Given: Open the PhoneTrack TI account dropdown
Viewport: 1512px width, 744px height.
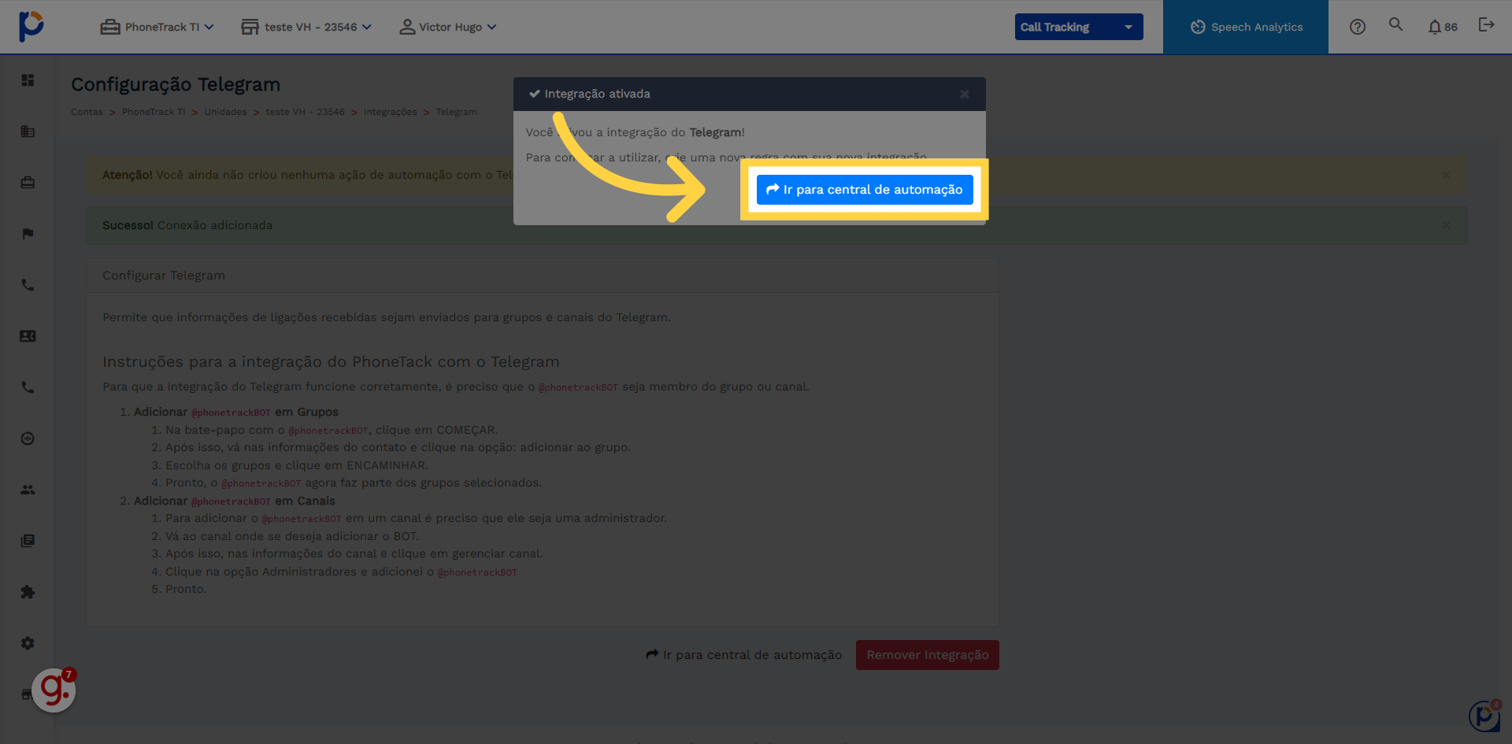Looking at the screenshot, I should [157, 27].
